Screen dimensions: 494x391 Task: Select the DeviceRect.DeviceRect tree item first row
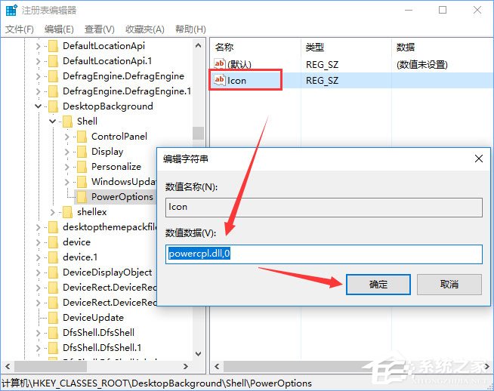pyautogui.click(x=110, y=288)
